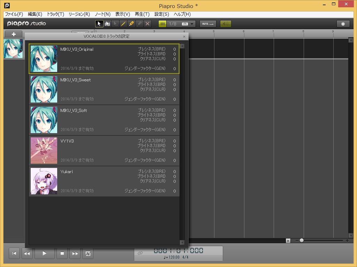Open the トラック(T) menu

point(55,14)
